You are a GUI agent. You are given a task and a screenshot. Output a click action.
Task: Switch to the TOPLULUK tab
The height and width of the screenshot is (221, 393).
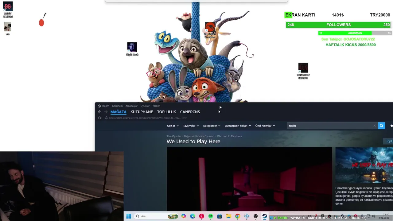click(x=166, y=112)
